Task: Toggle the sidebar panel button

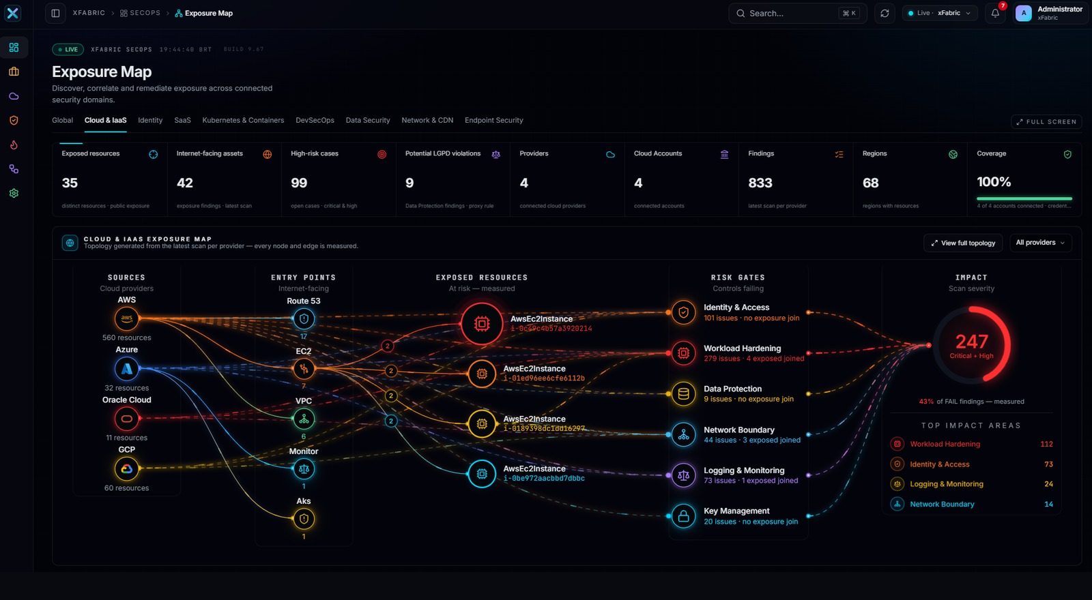Action: pyautogui.click(x=56, y=13)
